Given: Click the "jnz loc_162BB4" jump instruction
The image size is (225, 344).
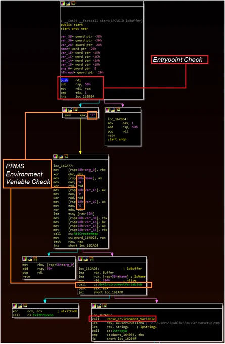Looking at the screenshot, I should pyautogui.click(x=77, y=96).
